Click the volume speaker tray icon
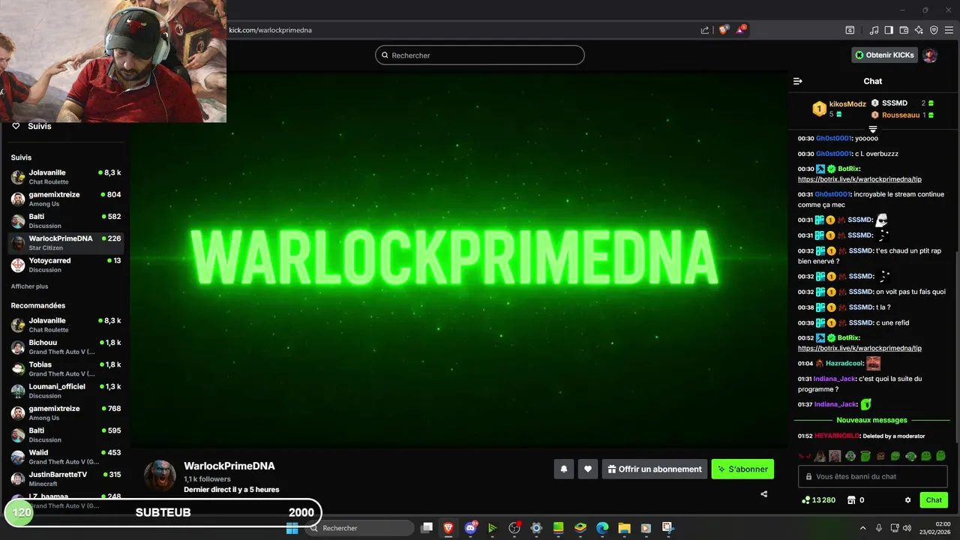Image resolution: width=960 pixels, height=540 pixels. (907, 528)
